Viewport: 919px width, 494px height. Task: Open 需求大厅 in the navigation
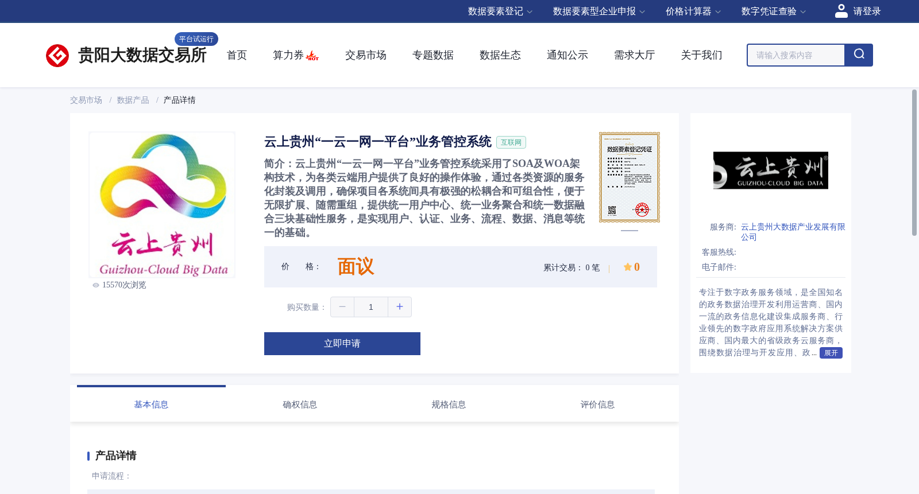pyautogui.click(x=635, y=55)
